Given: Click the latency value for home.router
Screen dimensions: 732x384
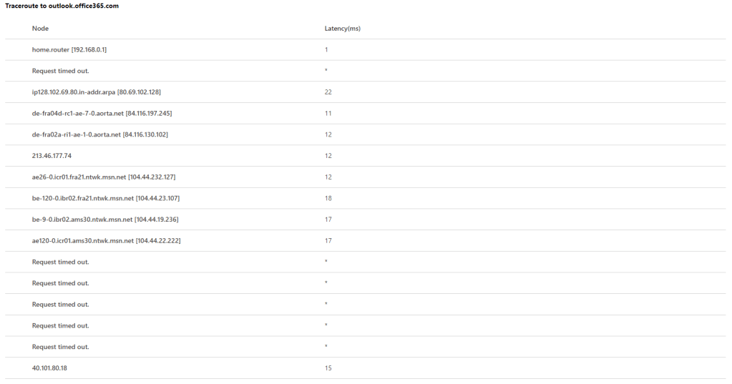Looking at the screenshot, I should (326, 50).
